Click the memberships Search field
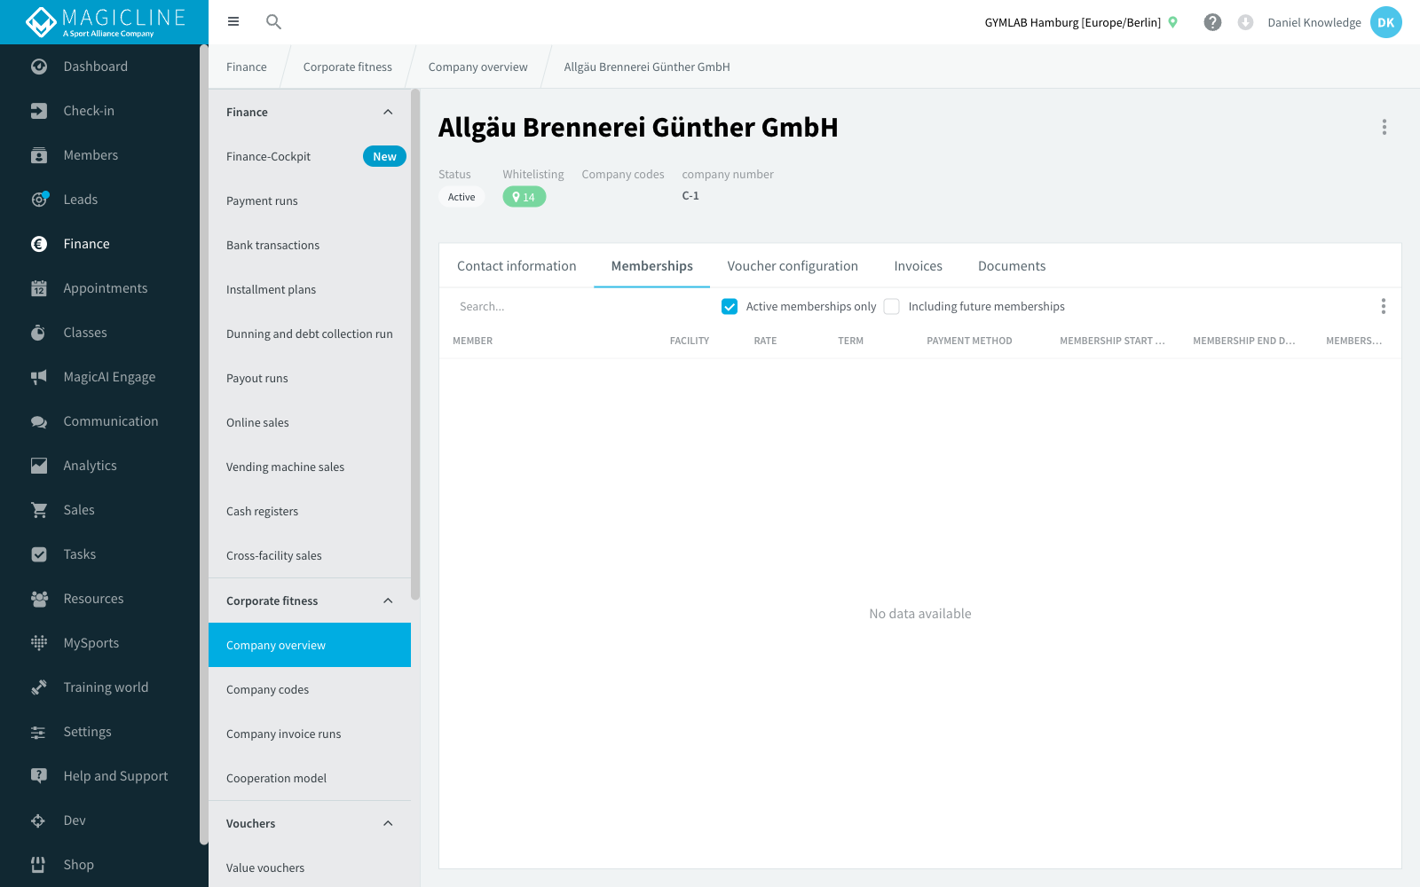This screenshot has height=887, width=1420. pyautogui.click(x=581, y=306)
